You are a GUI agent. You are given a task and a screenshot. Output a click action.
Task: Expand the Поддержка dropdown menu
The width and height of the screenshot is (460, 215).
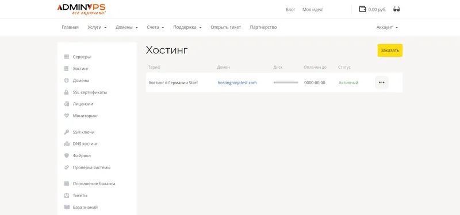(187, 27)
